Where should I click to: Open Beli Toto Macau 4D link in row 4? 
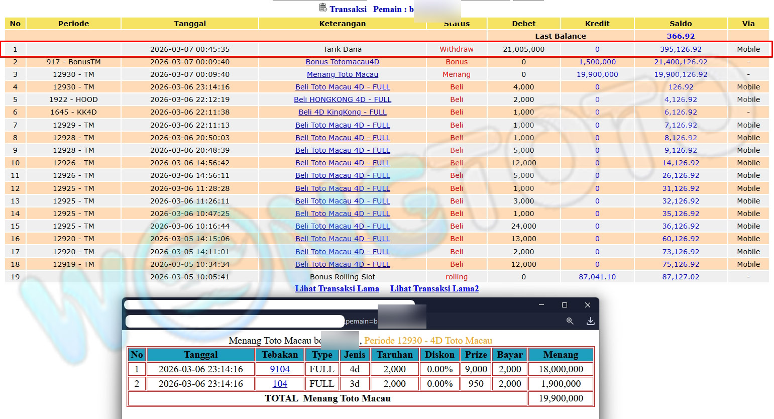342,87
